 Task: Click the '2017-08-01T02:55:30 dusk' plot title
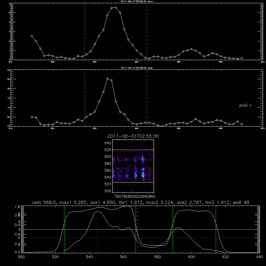(137, 68)
